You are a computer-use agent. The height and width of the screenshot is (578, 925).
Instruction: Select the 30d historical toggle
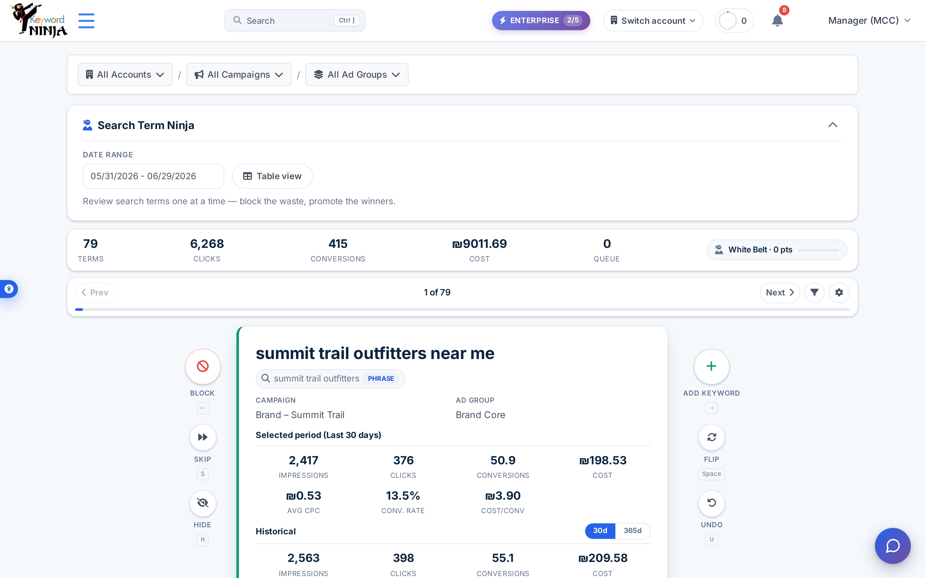pyautogui.click(x=600, y=530)
